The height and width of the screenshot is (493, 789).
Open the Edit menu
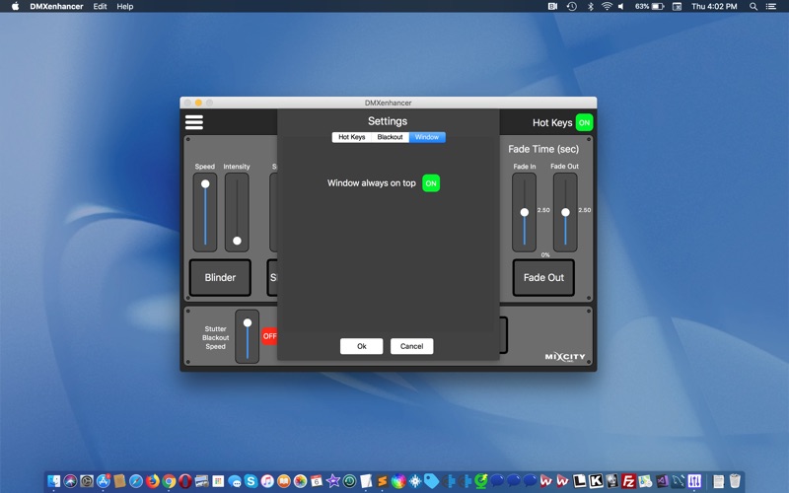point(100,6)
